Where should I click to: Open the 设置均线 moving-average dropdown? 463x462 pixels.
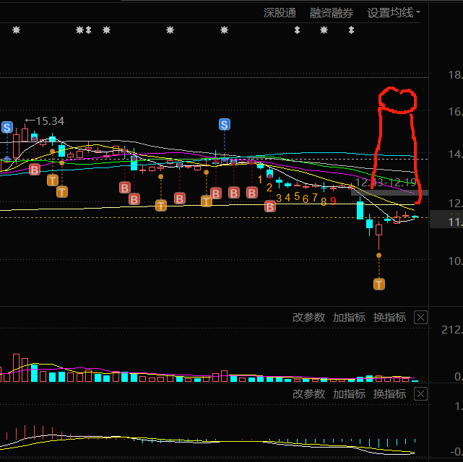(394, 13)
